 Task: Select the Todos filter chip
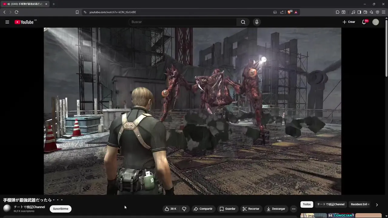coord(307,204)
